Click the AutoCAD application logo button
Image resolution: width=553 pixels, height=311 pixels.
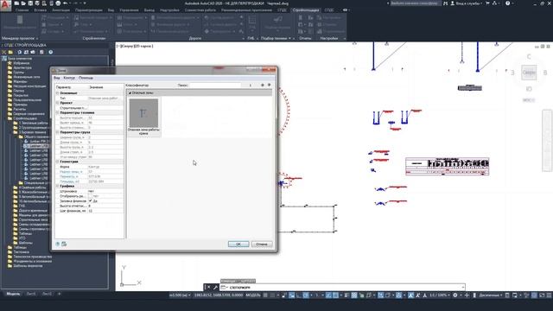click(x=5, y=5)
